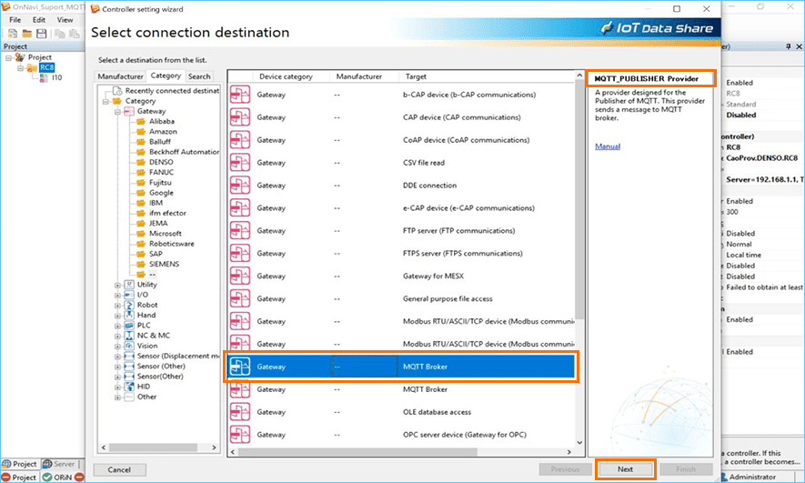Image resolution: width=805 pixels, height=483 pixels.
Task: Expand the Hand tree node
Action: tap(117, 316)
